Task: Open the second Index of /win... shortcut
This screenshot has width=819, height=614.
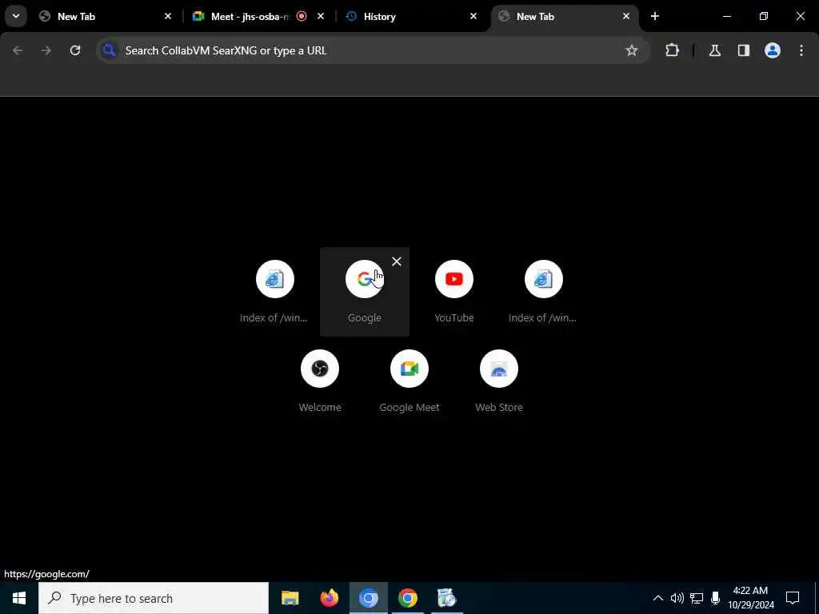Action: click(x=543, y=292)
